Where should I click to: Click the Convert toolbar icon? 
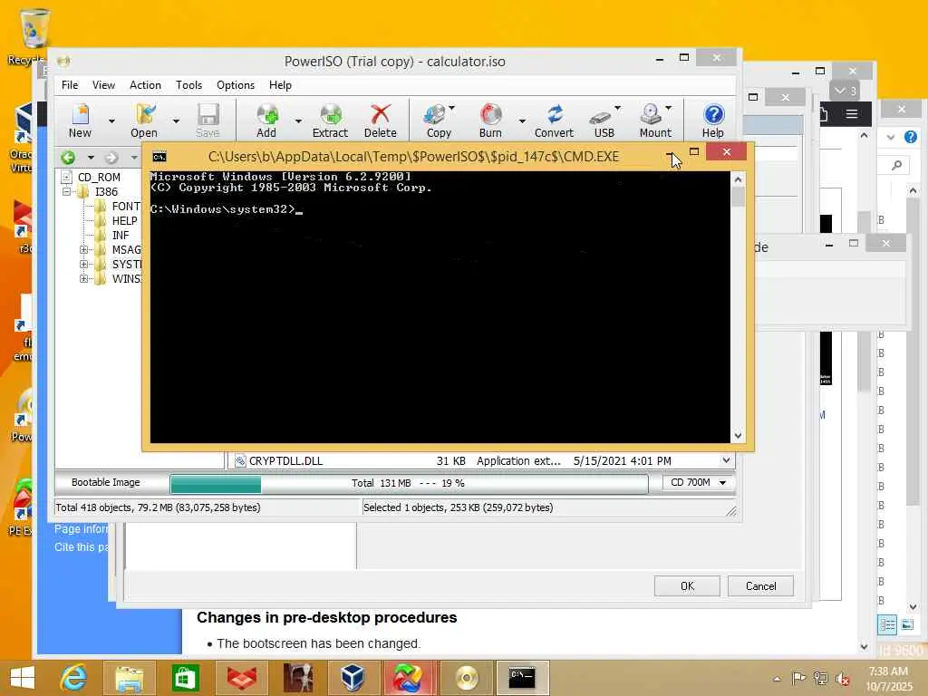click(555, 113)
